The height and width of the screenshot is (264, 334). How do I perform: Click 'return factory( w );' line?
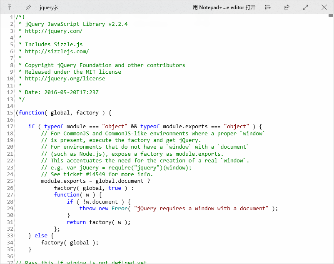coord(98,222)
